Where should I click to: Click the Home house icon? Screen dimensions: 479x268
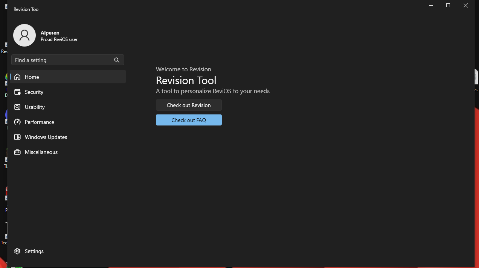17,77
